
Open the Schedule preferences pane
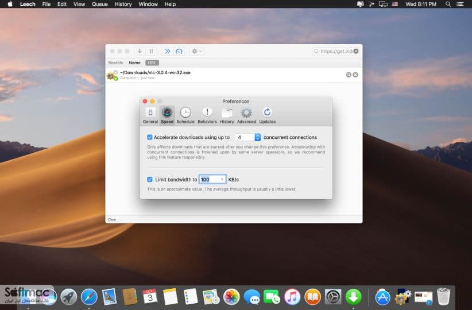point(185,115)
